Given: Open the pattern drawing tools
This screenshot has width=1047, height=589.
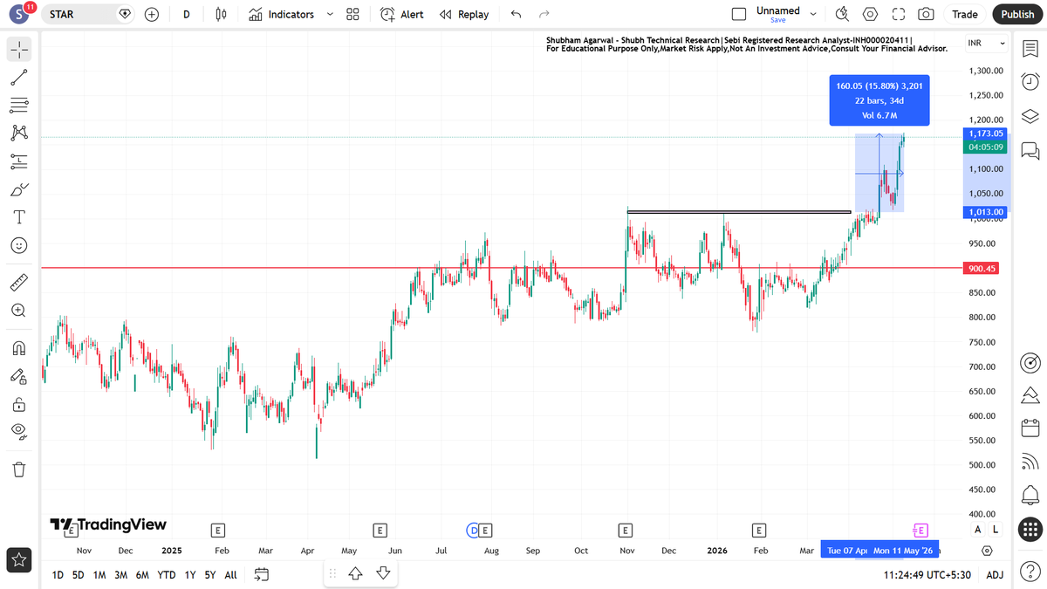Looking at the screenshot, I should pos(19,133).
